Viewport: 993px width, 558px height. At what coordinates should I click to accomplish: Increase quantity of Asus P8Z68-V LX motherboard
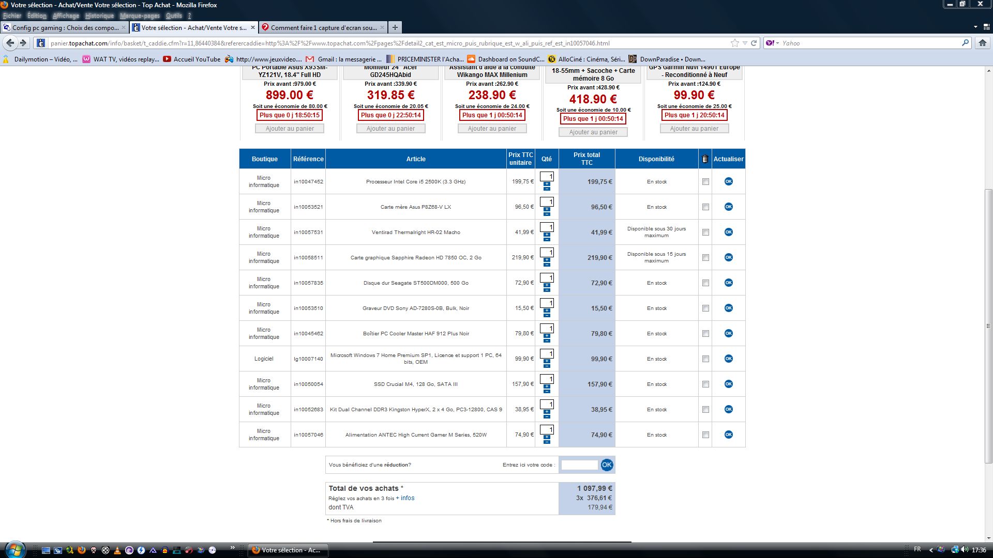[547, 209]
